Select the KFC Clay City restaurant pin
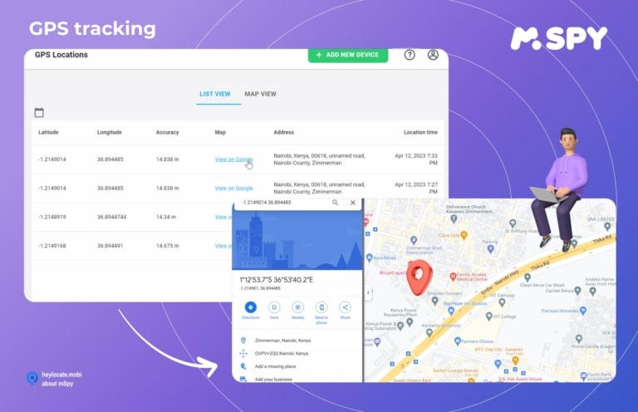The width and height of the screenshot is (638, 412). click(515, 360)
